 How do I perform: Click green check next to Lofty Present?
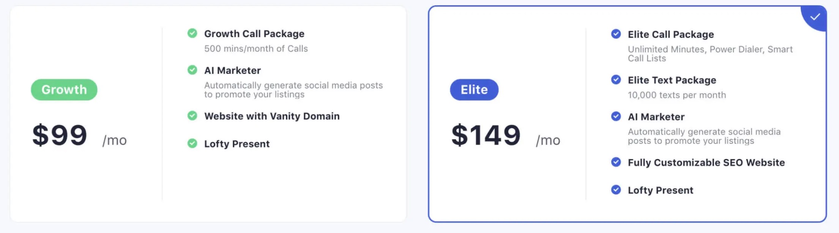pos(192,143)
